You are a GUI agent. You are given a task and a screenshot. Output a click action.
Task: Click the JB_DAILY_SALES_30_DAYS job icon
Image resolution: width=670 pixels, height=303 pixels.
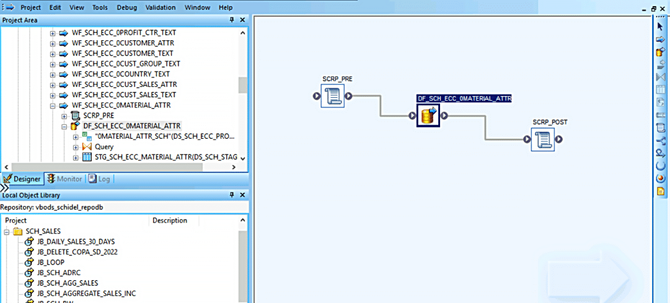click(x=30, y=242)
